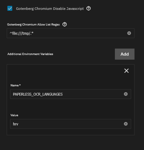The image size is (144, 150).
Task: Click the Additional Environment Variables heading
Action: 30,54
